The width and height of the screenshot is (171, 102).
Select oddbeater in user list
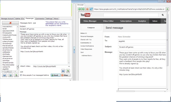(x=6, y=52)
